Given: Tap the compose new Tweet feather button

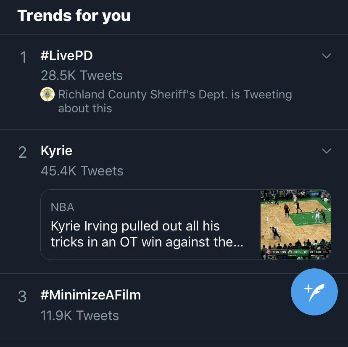Looking at the screenshot, I should (x=314, y=292).
